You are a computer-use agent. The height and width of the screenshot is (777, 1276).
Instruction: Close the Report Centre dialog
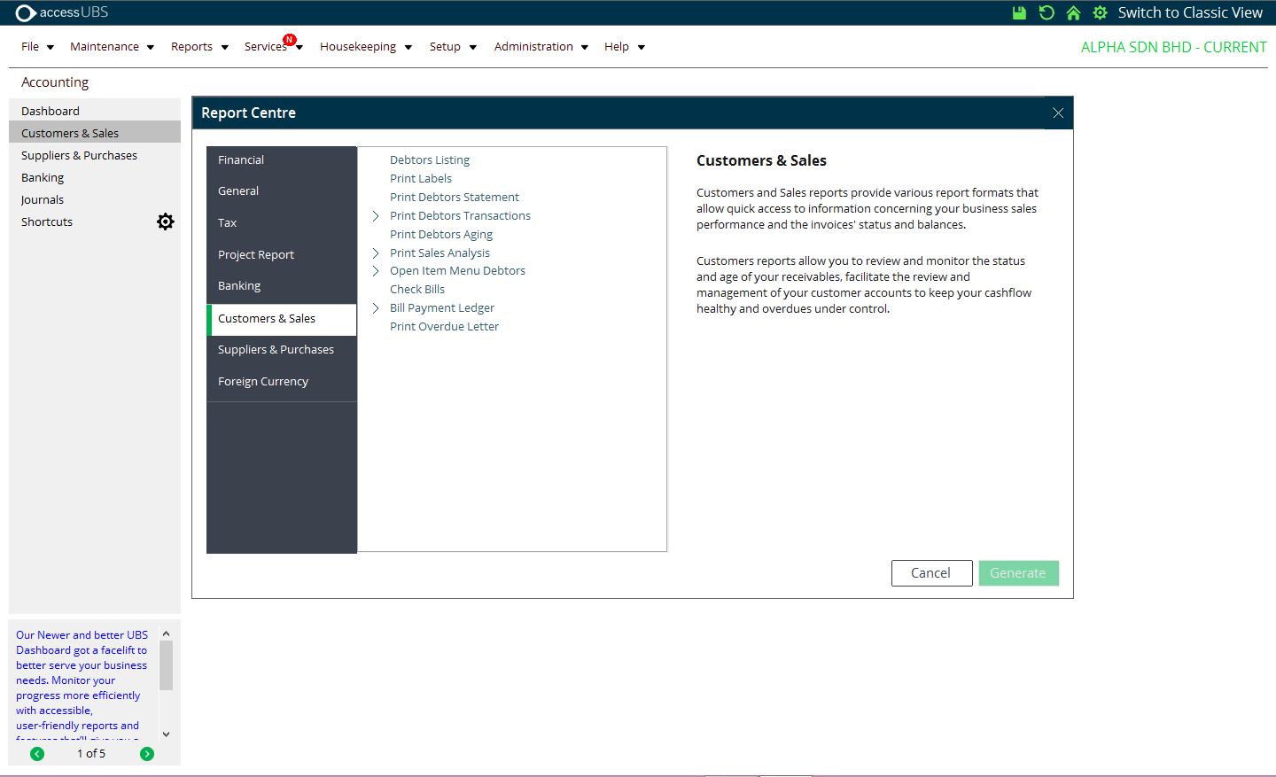(1058, 113)
